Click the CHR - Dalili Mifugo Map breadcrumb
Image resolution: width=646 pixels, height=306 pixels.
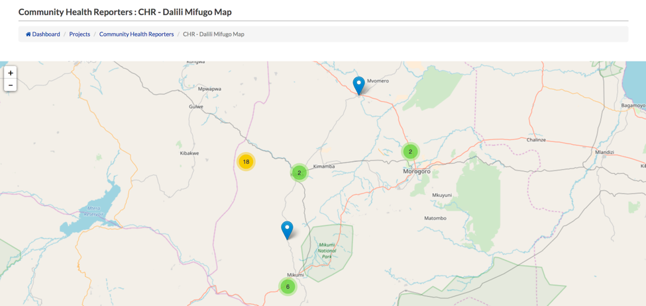click(213, 34)
